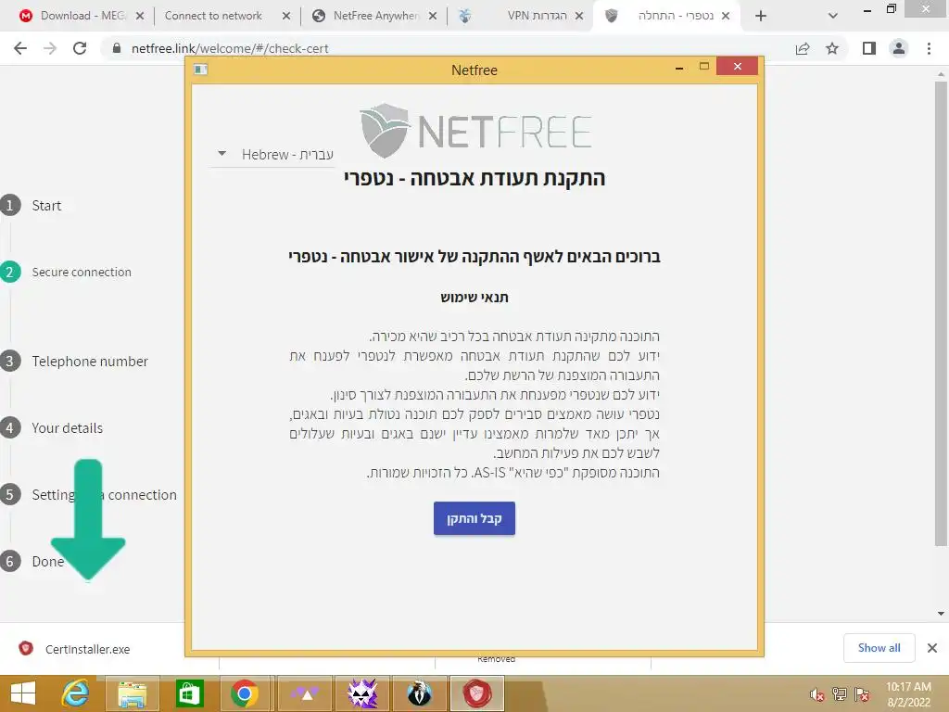The image size is (949, 712).
Task: Maximize the Netfree installer window
Action: coord(704,67)
